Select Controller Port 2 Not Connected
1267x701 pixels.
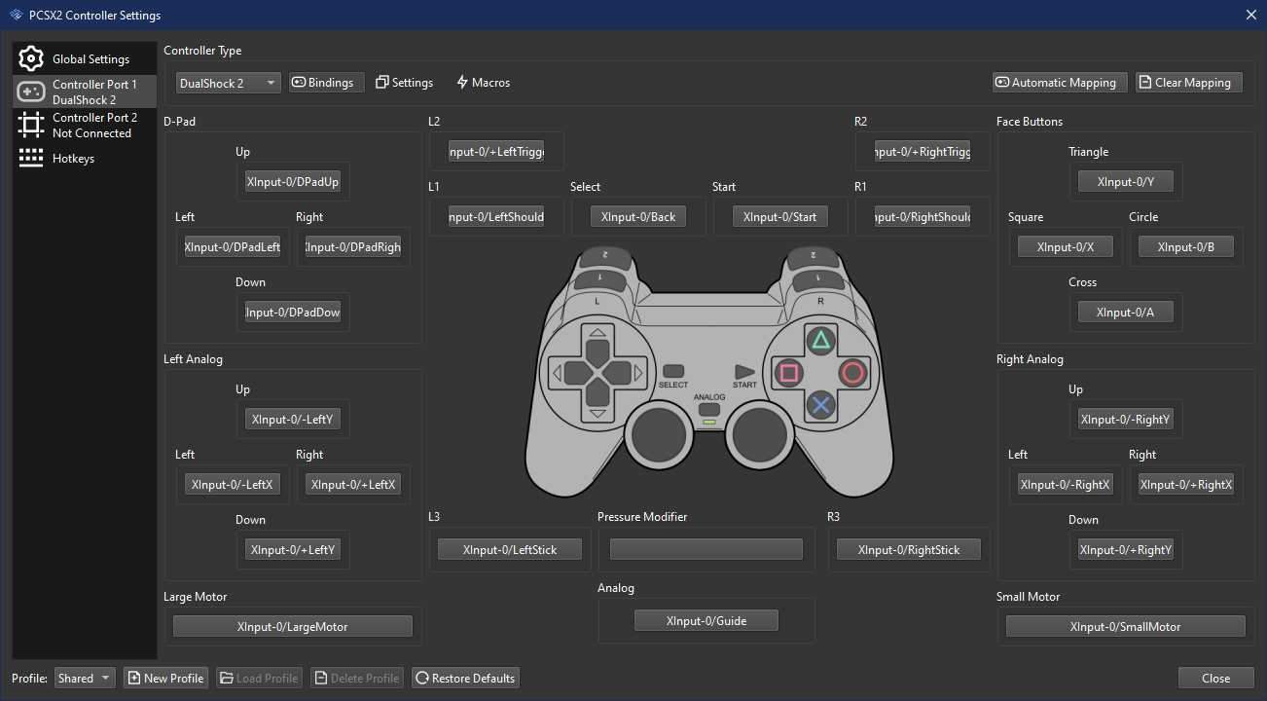[x=85, y=125]
